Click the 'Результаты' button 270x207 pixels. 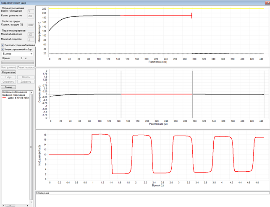pos(8,72)
